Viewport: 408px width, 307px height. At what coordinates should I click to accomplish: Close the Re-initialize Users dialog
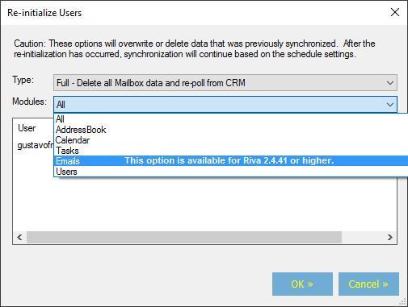pyautogui.click(x=395, y=12)
